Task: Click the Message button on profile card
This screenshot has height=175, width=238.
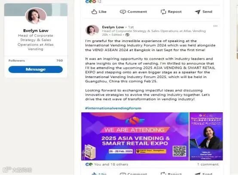Action: pos(36,69)
